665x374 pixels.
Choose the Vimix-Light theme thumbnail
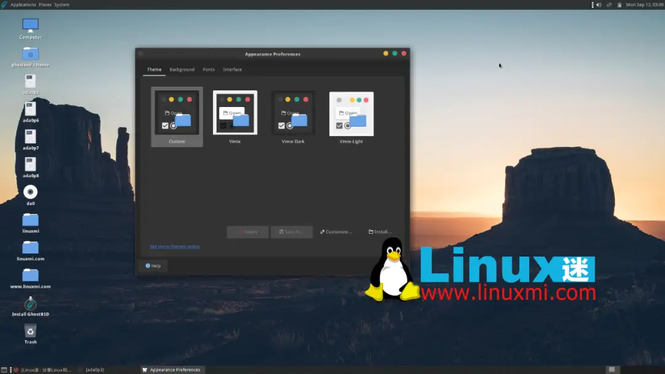[351, 114]
